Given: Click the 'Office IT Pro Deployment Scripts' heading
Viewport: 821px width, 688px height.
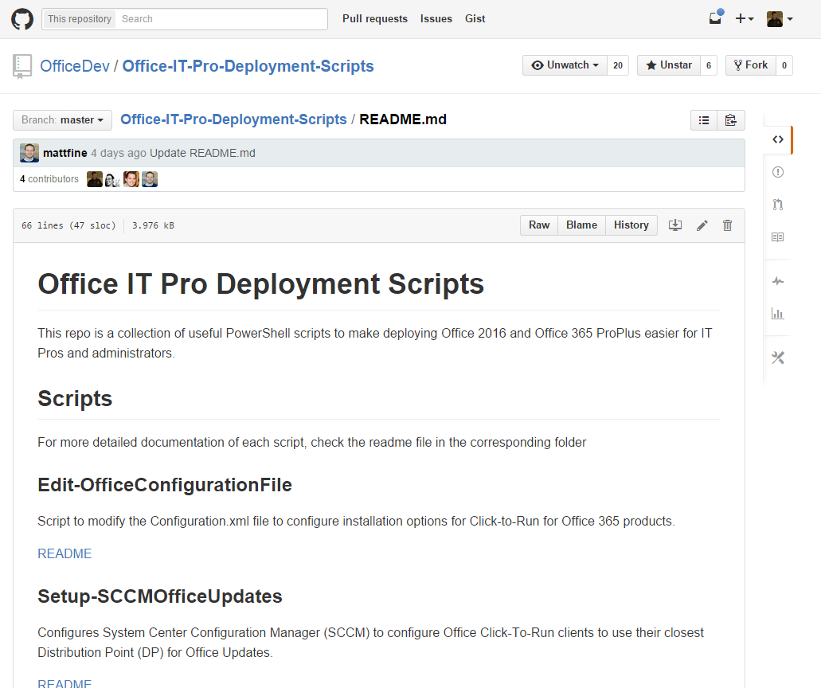Looking at the screenshot, I should pos(260,283).
